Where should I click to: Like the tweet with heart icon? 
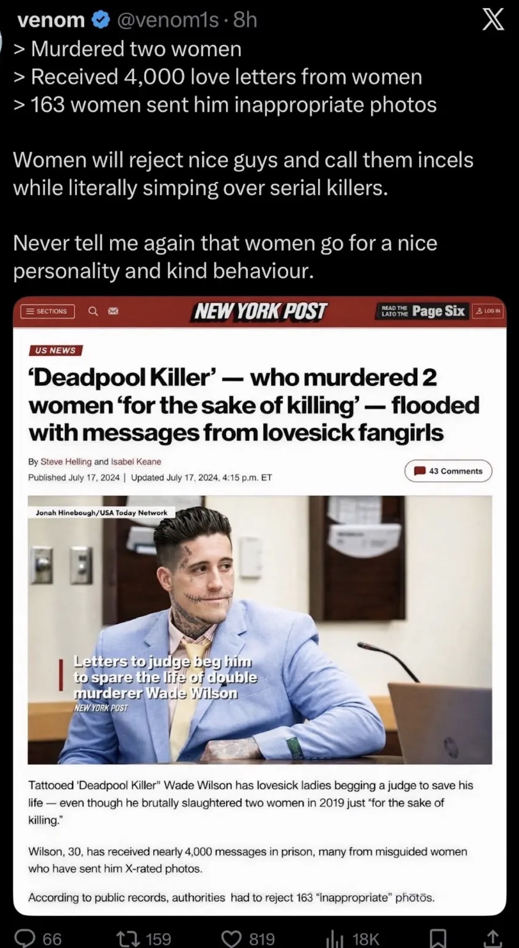click(234, 938)
